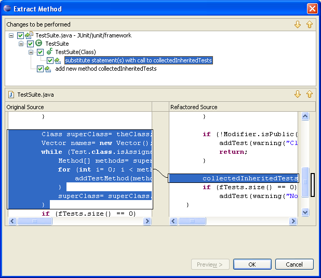
Task: Collapse the TestSuite class node
Action: pos(21,44)
